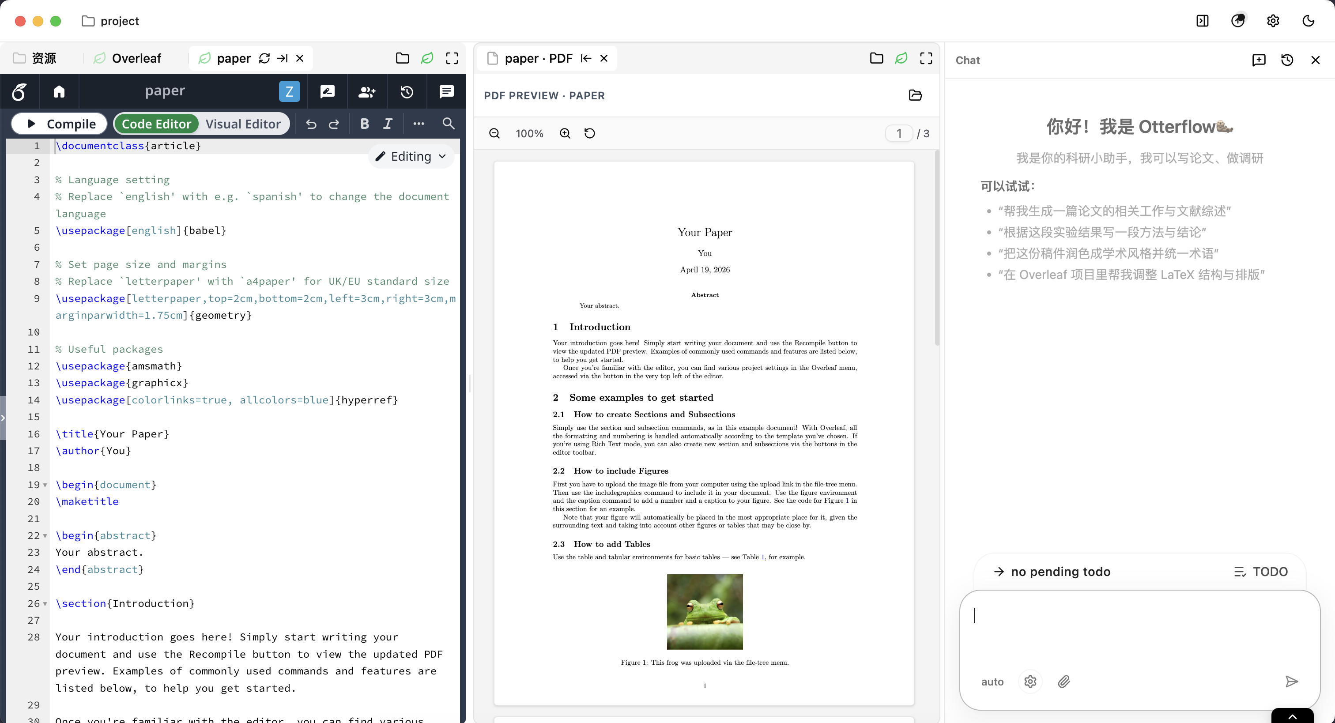
Task: Expand the left sidebar handle
Action: [3, 418]
